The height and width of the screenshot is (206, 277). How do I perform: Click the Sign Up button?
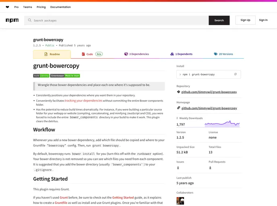(245, 20)
